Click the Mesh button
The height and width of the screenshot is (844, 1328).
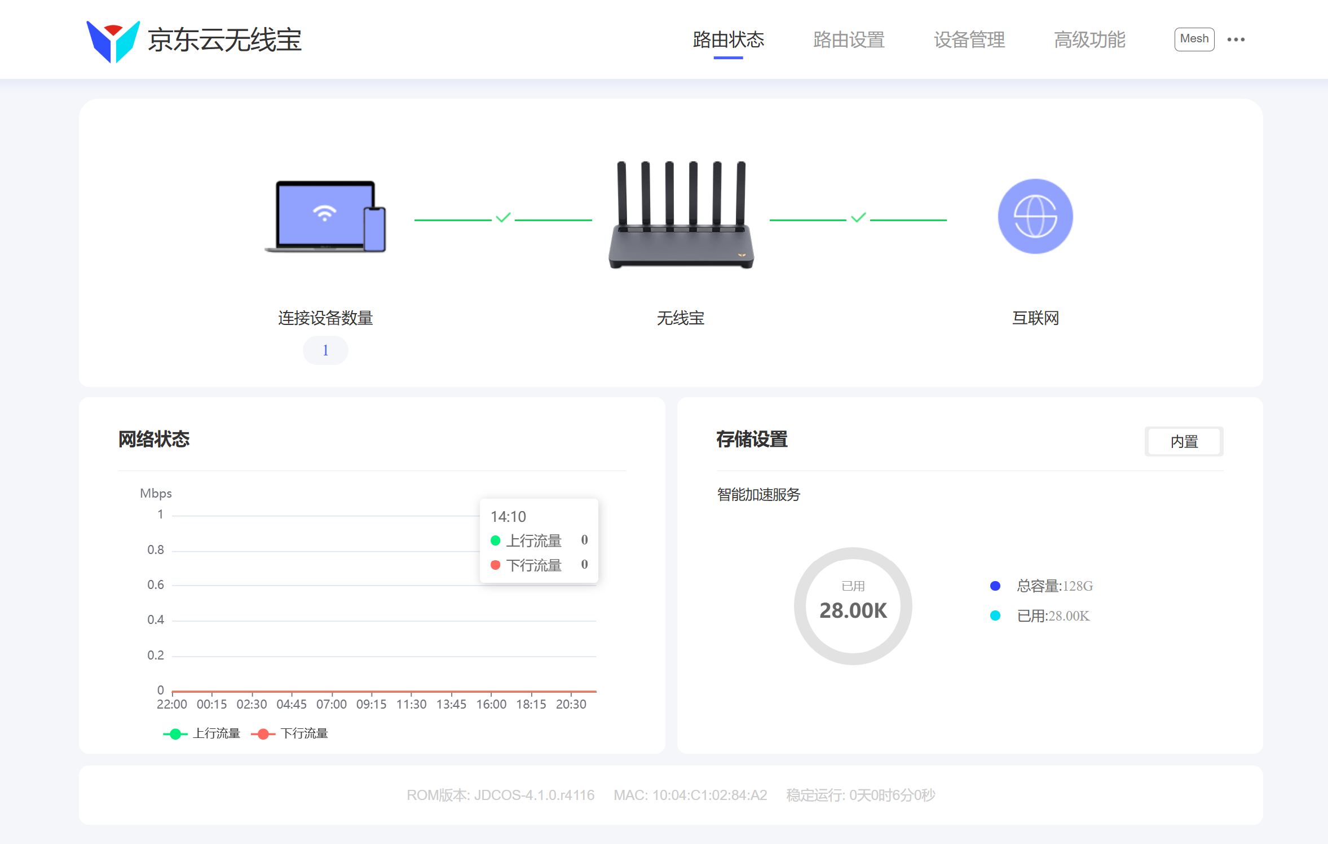1194,39
